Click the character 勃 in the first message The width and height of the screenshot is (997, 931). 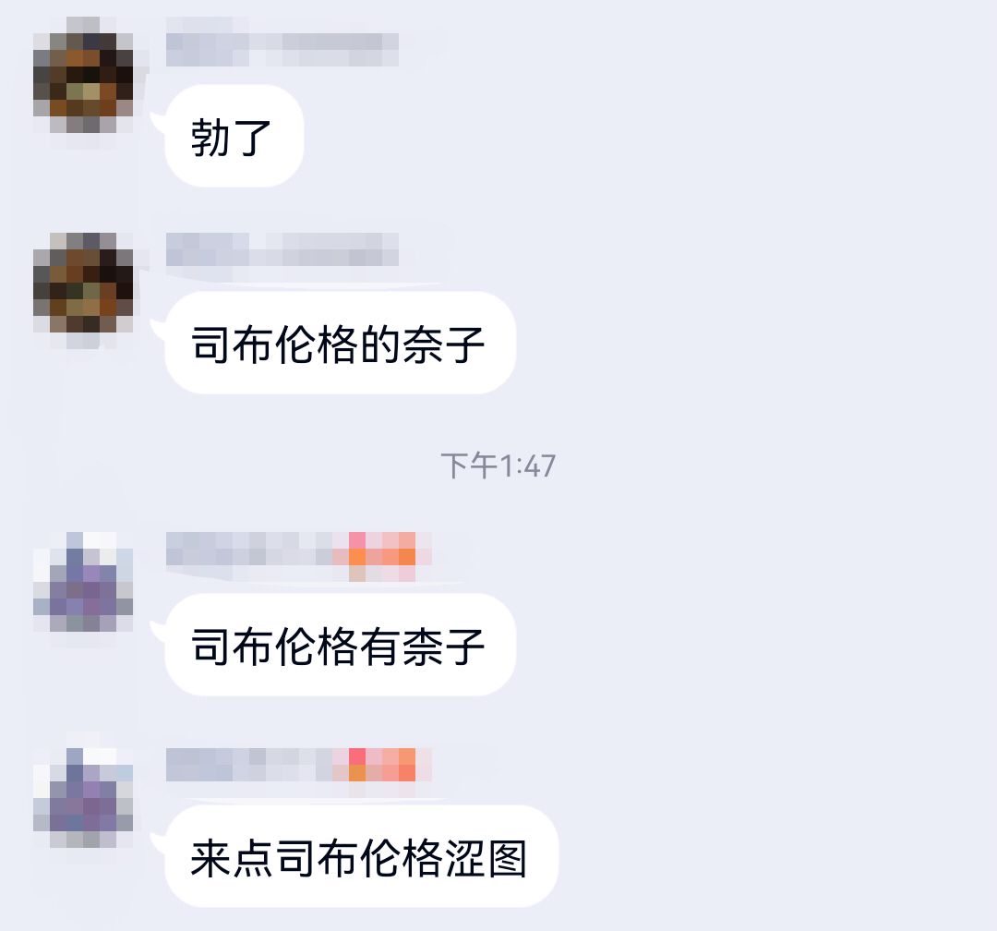pyautogui.click(x=210, y=138)
